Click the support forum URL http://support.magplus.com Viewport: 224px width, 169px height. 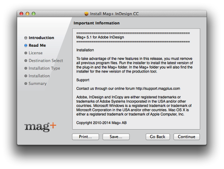pyautogui.click(x=158, y=89)
